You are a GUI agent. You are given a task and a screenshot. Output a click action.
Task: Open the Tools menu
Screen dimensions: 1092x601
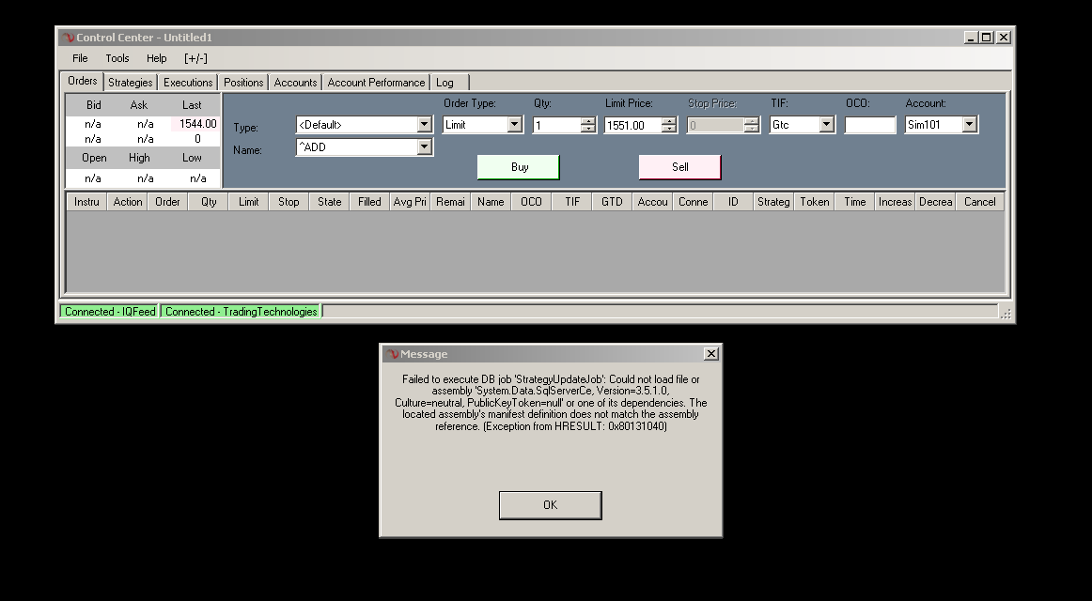click(x=117, y=58)
